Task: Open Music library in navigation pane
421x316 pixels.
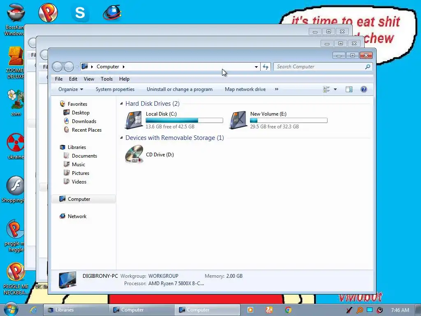Action: pyautogui.click(x=79, y=165)
